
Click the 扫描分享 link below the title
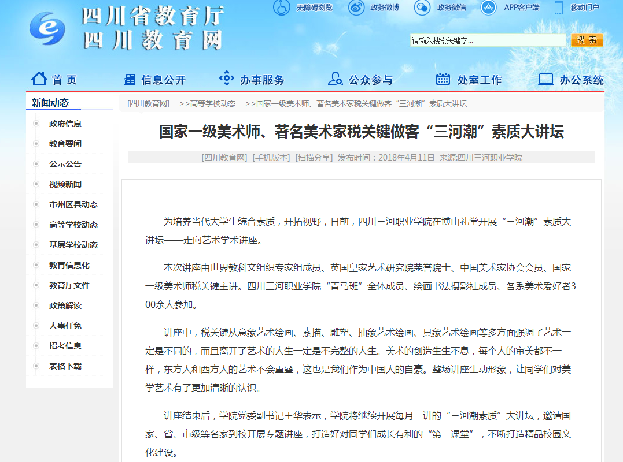pyautogui.click(x=314, y=158)
